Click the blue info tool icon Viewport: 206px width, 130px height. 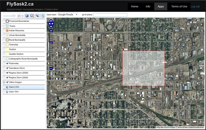pyautogui.click(x=27, y=16)
